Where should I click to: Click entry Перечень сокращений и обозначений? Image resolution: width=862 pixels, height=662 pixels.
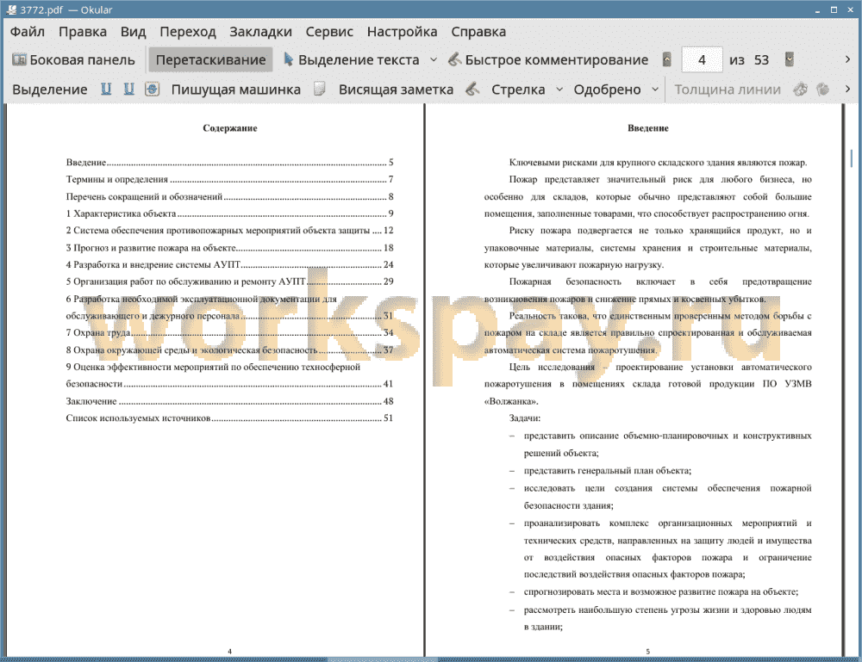pyautogui.click(x=229, y=196)
